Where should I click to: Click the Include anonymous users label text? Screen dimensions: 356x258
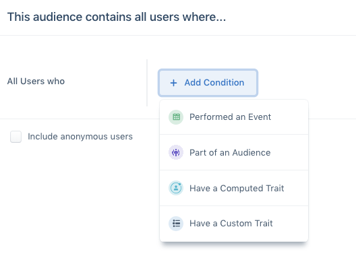tap(80, 137)
